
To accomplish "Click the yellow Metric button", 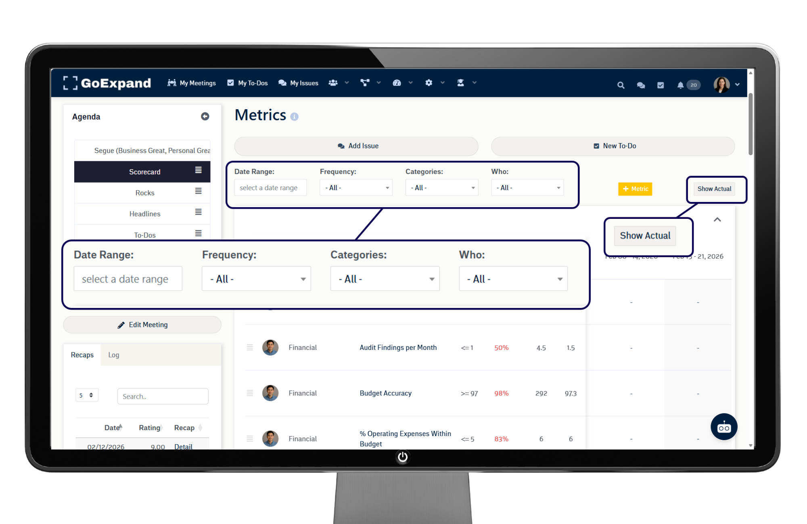I will click(635, 189).
